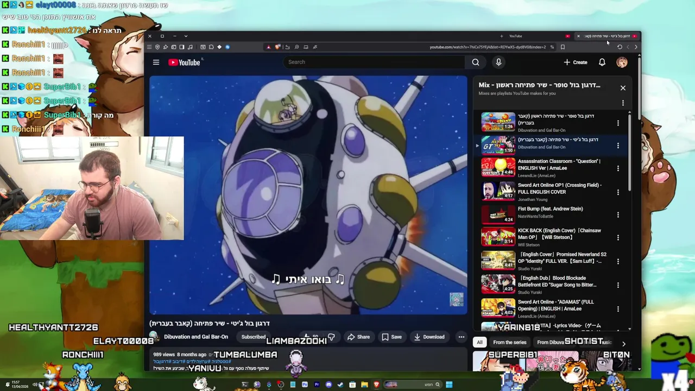Close the active Dragon Ball tab
This screenshot has height=391, width=695.
[x=578, y=36]
